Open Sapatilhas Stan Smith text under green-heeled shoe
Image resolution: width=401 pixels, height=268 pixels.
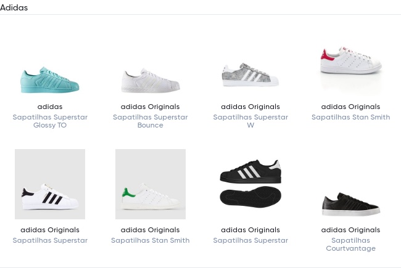pos(150,240)
